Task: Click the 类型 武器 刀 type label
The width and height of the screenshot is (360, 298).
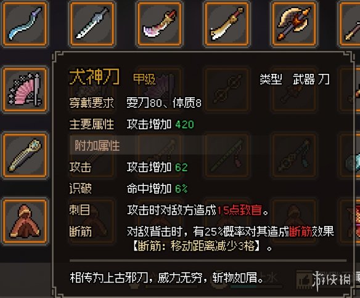Action: coord(295,79)
